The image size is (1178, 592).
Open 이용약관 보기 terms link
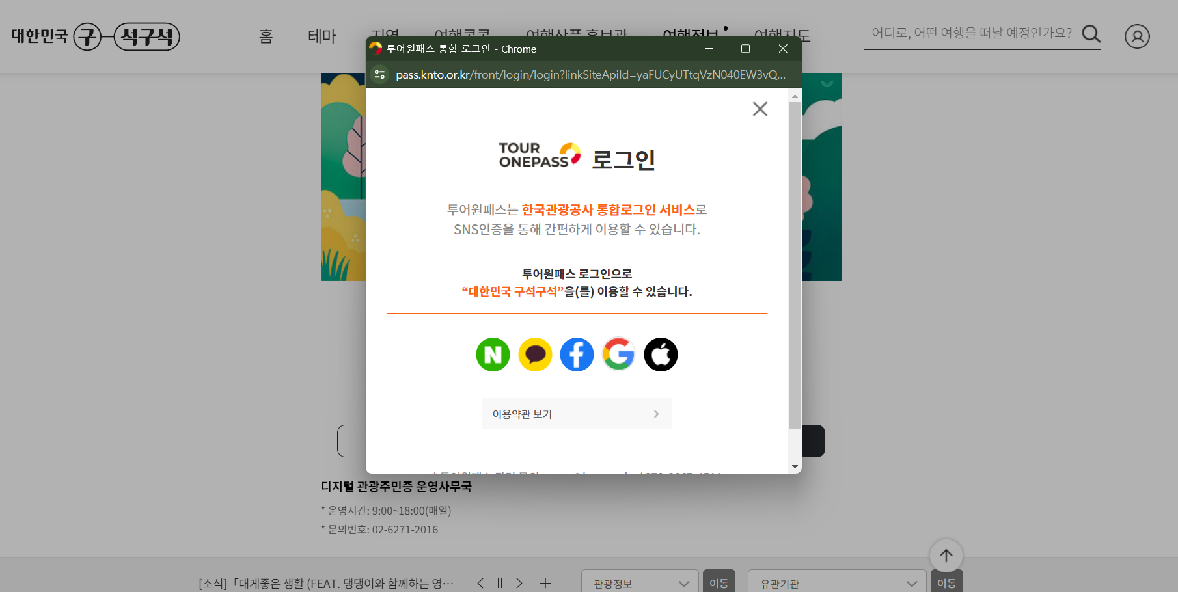[577, 414]
